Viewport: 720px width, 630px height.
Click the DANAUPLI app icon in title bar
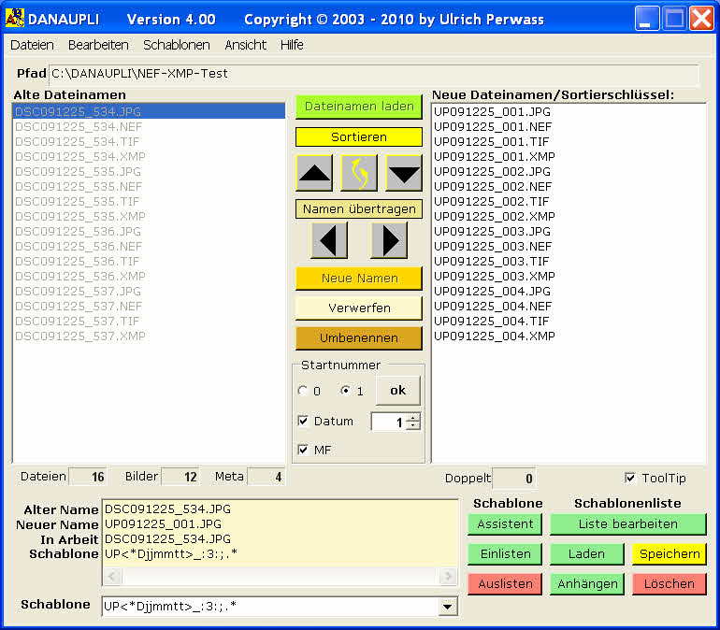click(14, 18)
